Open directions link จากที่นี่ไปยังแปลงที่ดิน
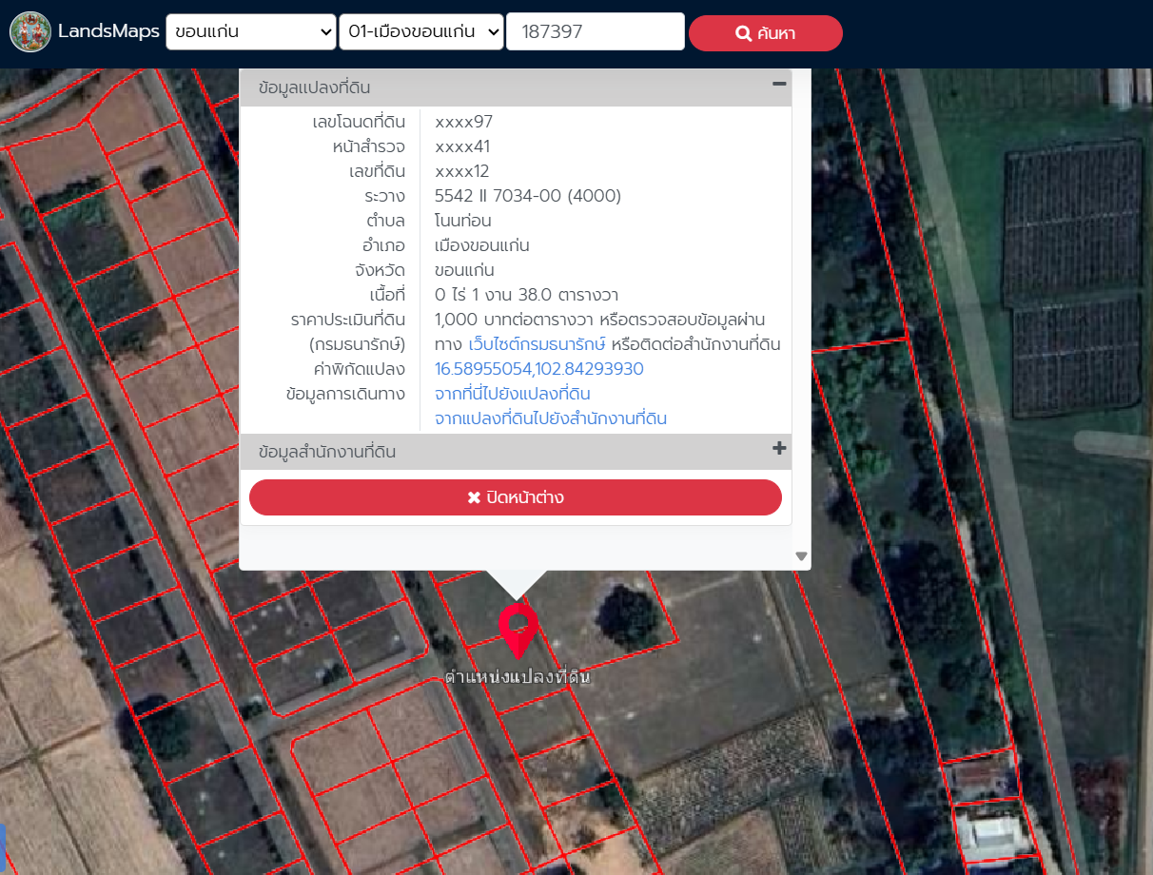 (x=513, y=394)
